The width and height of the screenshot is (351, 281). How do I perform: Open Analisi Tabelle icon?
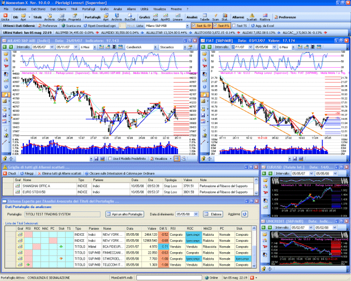tap(205, 17)
